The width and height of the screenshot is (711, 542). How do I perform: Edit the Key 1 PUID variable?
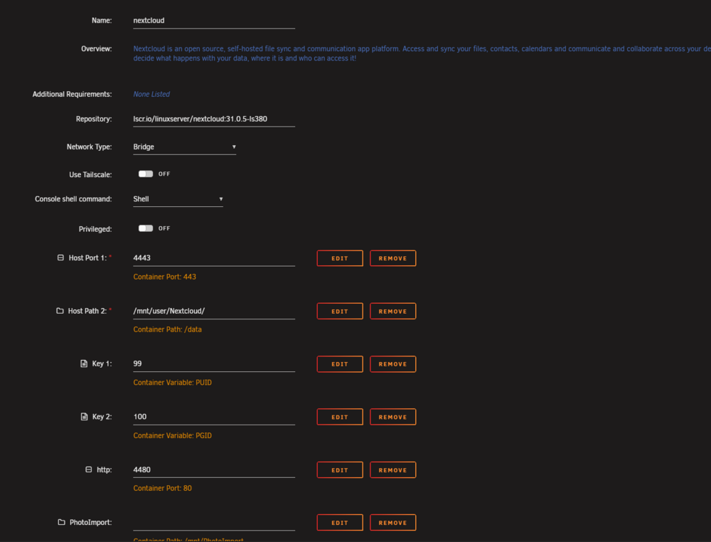tap(340, 363)
